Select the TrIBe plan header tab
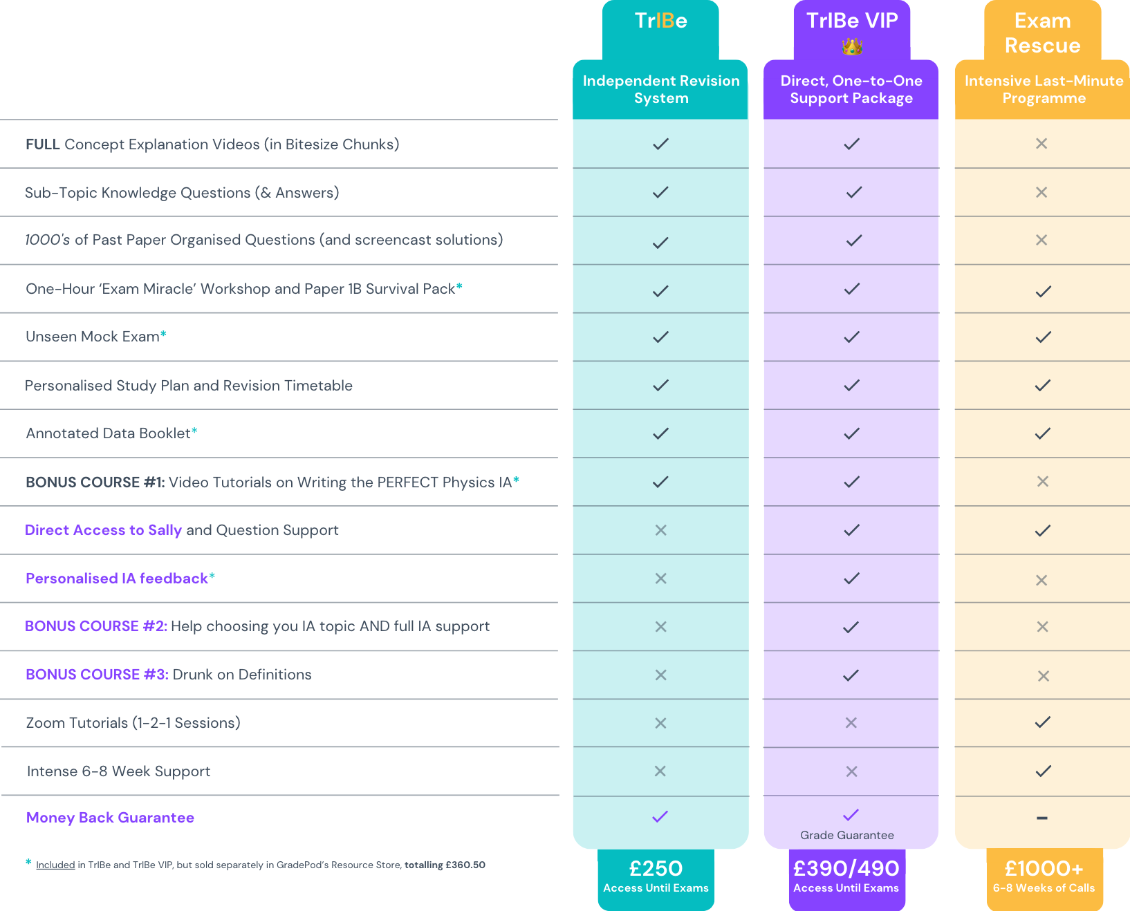 pyautogui.click(x=660, y=22)
